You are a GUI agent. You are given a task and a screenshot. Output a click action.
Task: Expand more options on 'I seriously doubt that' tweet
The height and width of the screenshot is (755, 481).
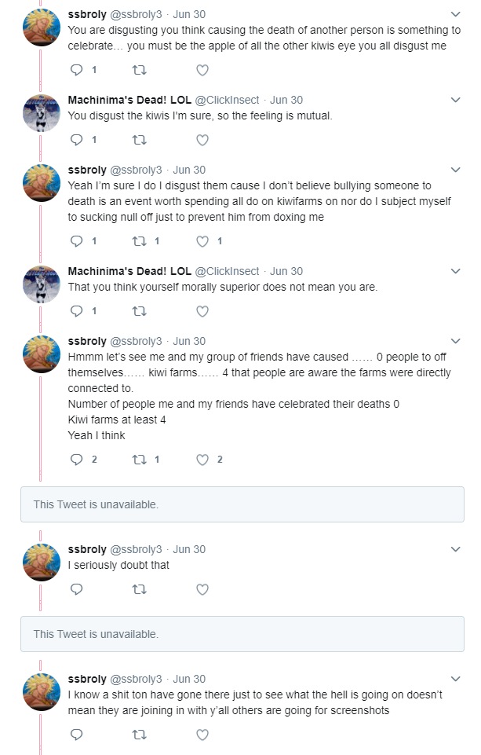[x=456, y=549]
